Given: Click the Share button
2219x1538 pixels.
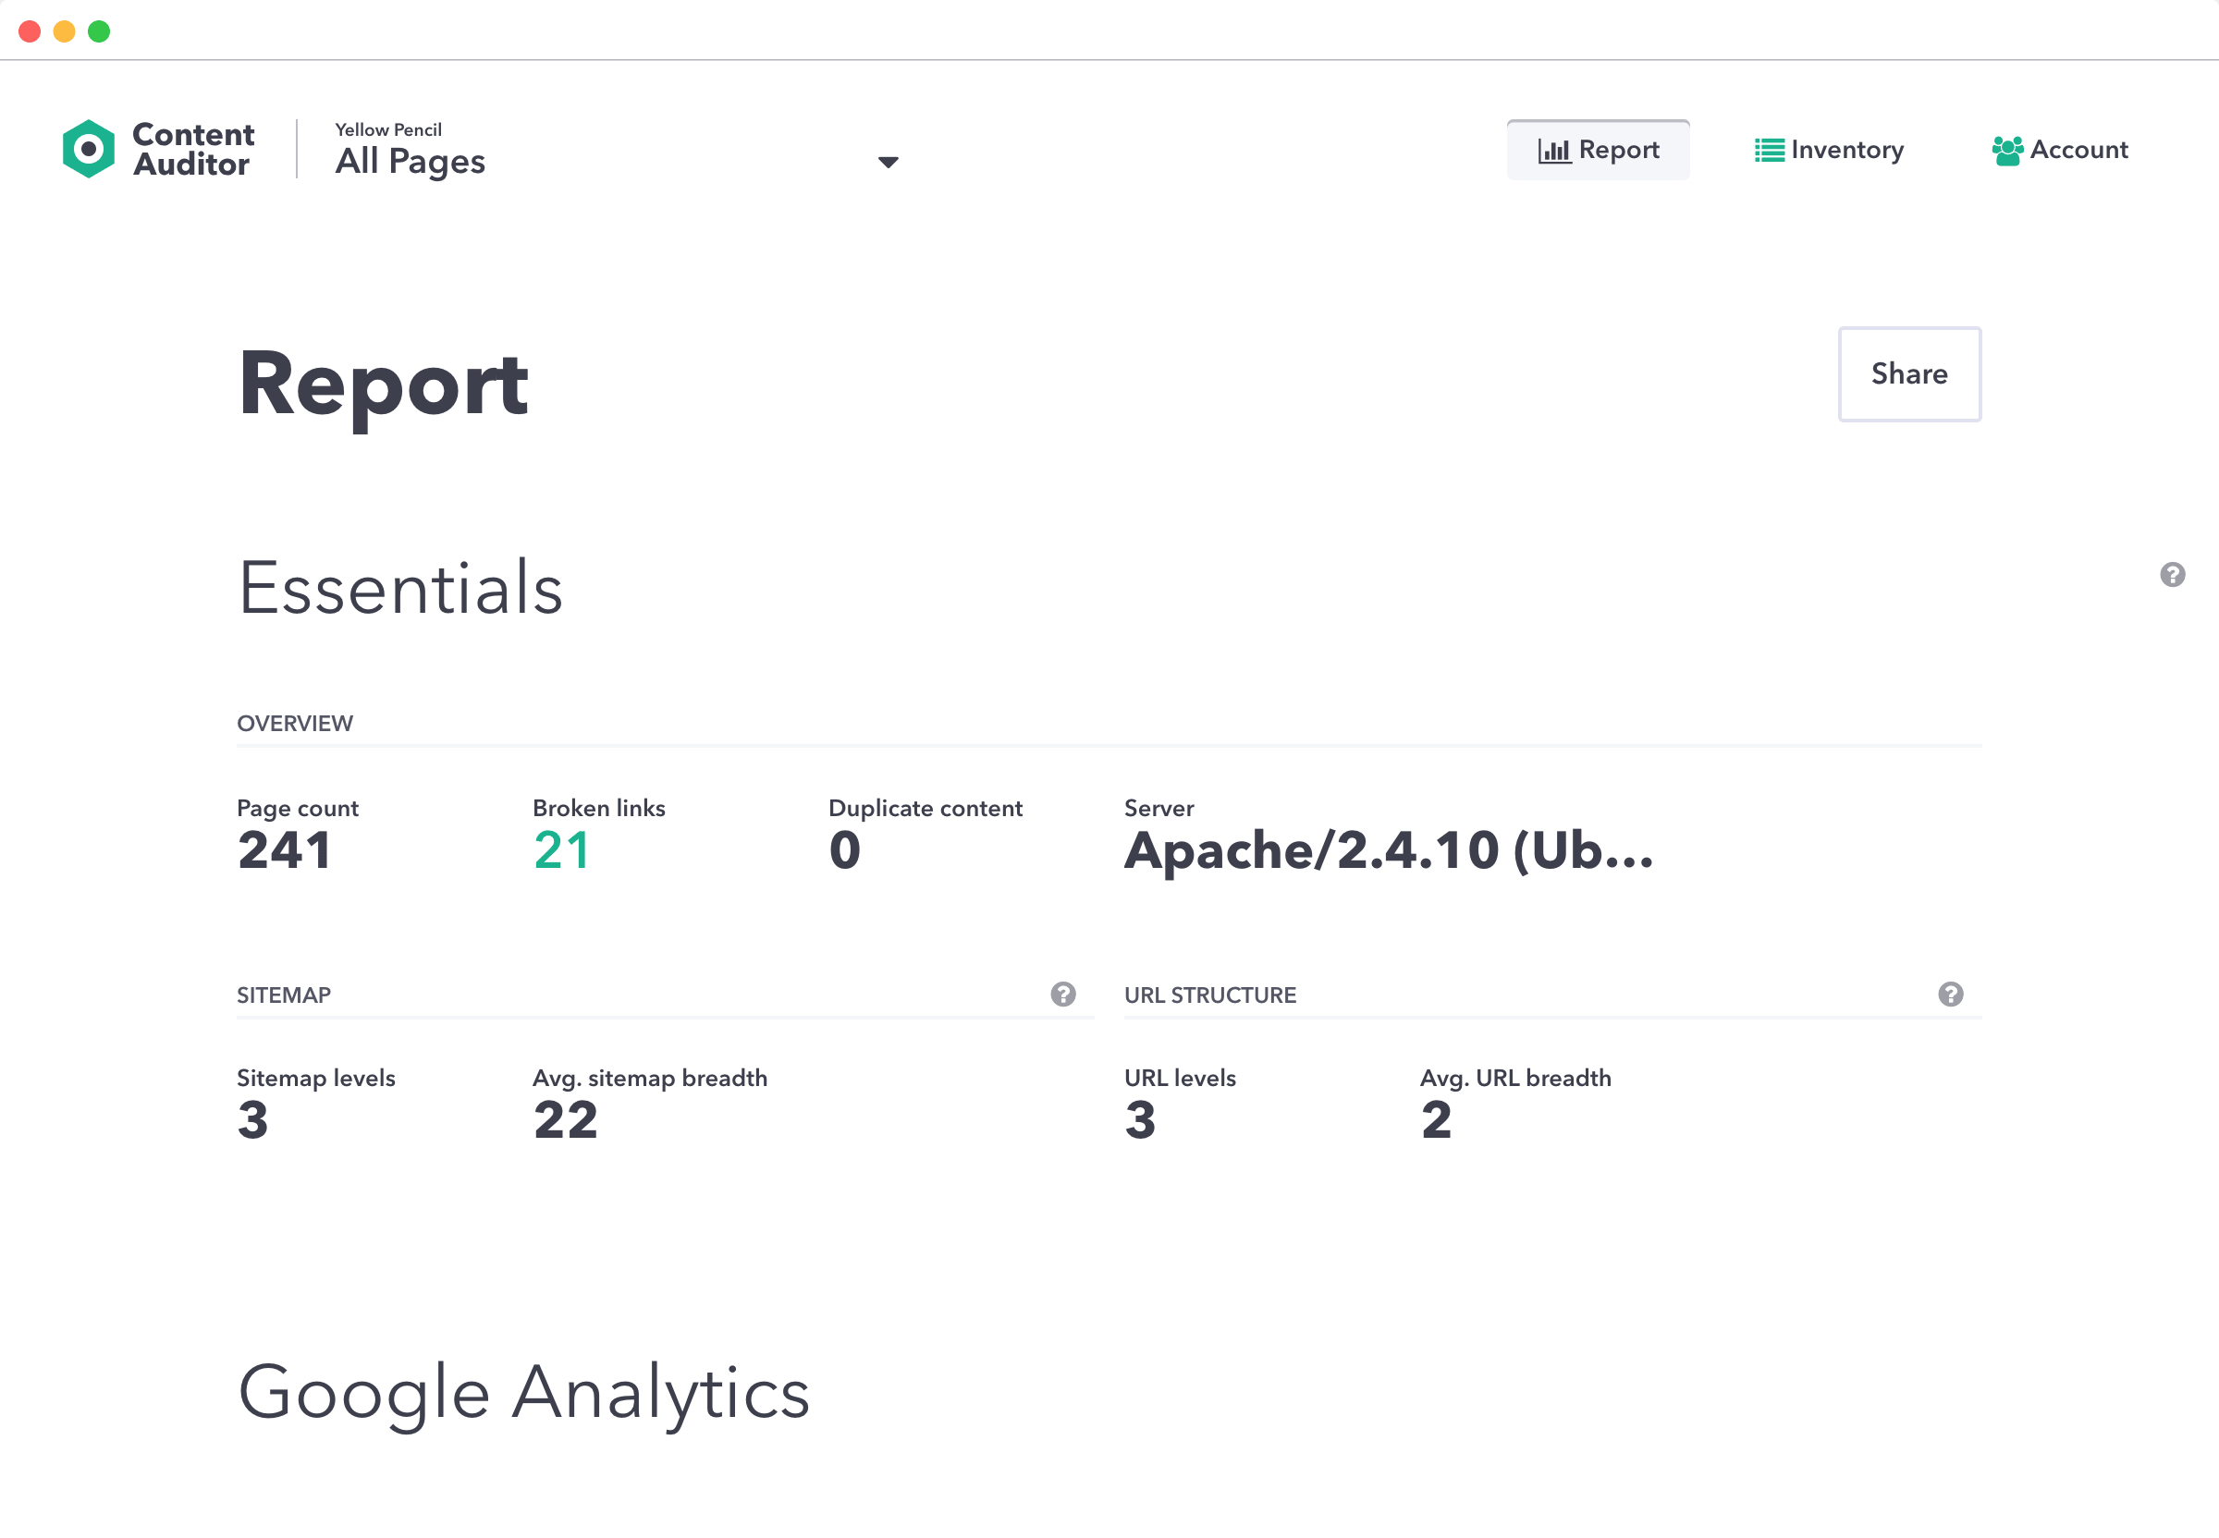Looking at the screenshot, I should coord(1908,374).
